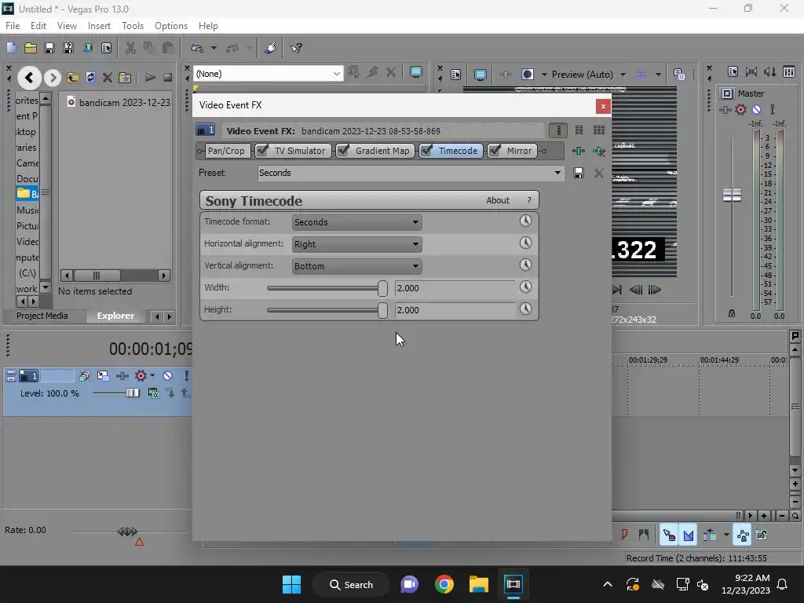Click the Height slider handle
Image resolution: width=804 pixels, height=603 pixels.
pyautogui.click(x=382, y=310)
